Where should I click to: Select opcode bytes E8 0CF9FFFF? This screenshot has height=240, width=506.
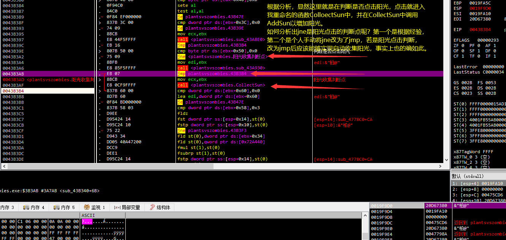(121, 85)
